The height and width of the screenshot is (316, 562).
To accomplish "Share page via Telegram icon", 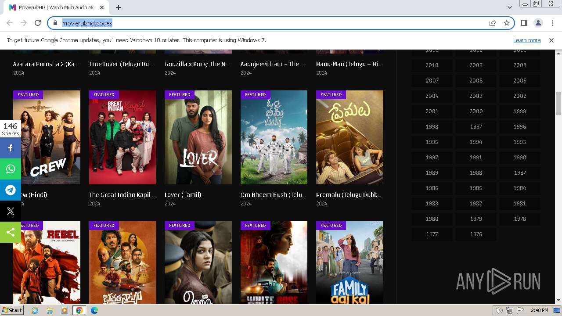I will [11, 190].
